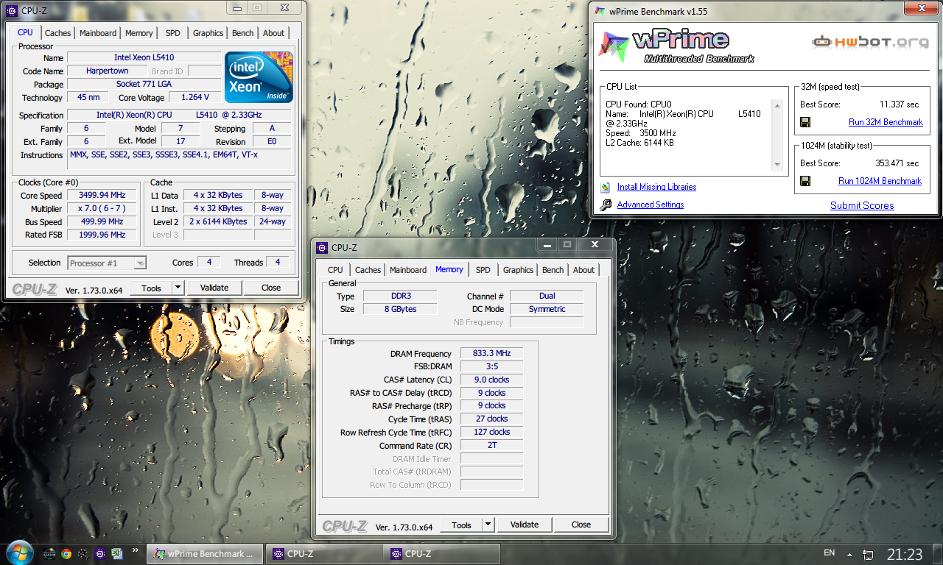Open Advanced Settings link in wPrime
Viewport: 943px width, 565px height.
coord(651,205)
